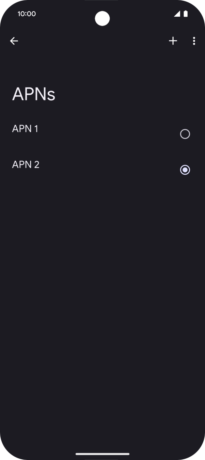The height and width of the screenshot is (460, 205).
Task: Tap the clock showing 10:00
Action: click(x=27, y=14)
